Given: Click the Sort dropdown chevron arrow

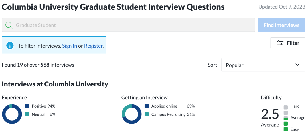Looking at the screenshot, I should (297, 65).
